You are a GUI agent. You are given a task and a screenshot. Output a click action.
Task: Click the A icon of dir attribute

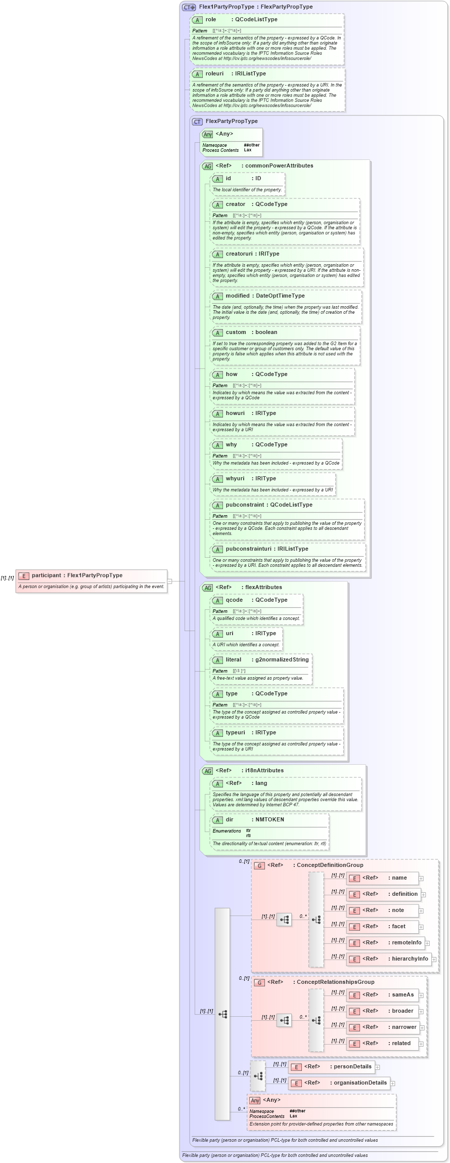217,820
